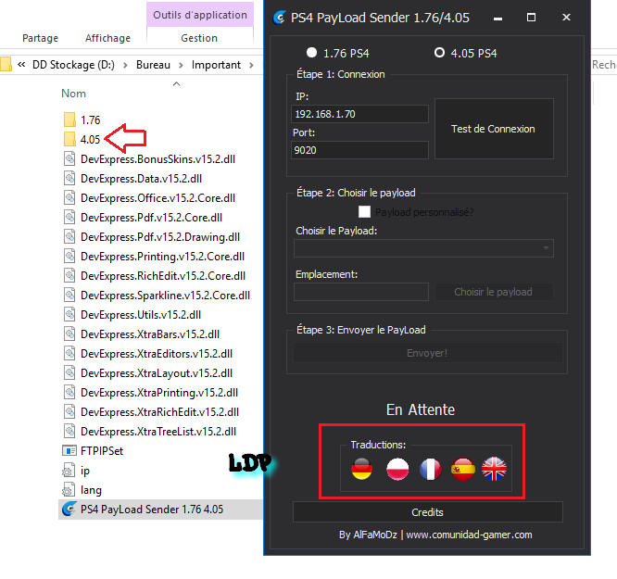
Task: Select Polish flag translation
Action: pos(397,469)
